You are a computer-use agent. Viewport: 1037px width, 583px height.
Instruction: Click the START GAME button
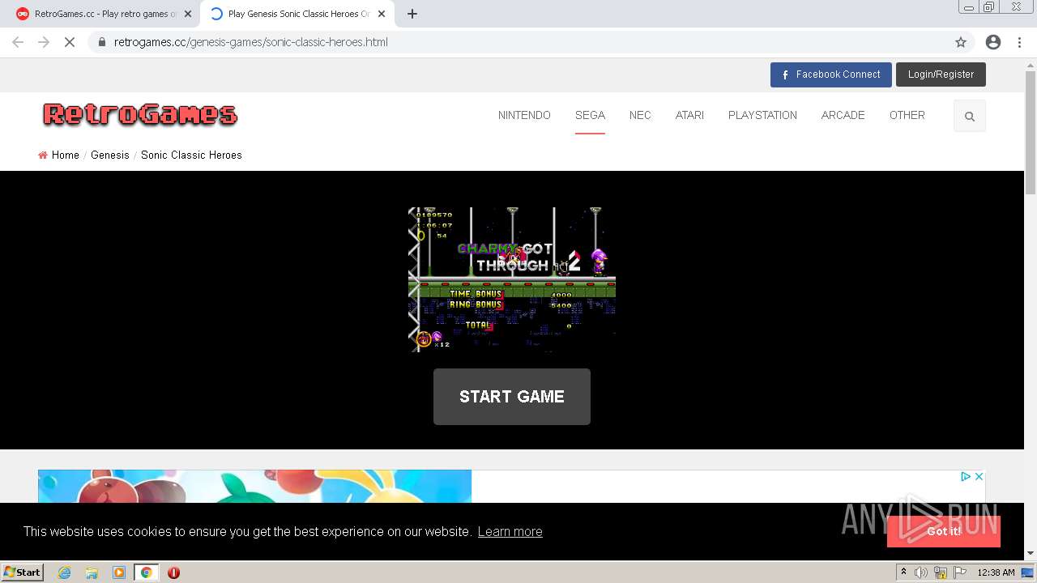pyautogui.click(x=512, y=397)
